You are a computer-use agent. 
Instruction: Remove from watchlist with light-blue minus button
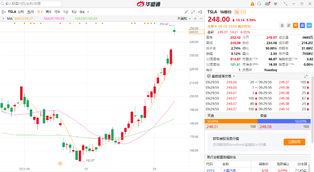tap(309, 25)
